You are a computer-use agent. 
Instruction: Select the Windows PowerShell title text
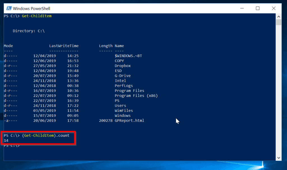(31, 8)
